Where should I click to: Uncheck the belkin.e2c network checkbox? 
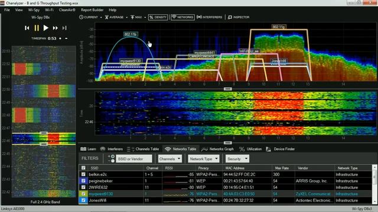(83, 174)
